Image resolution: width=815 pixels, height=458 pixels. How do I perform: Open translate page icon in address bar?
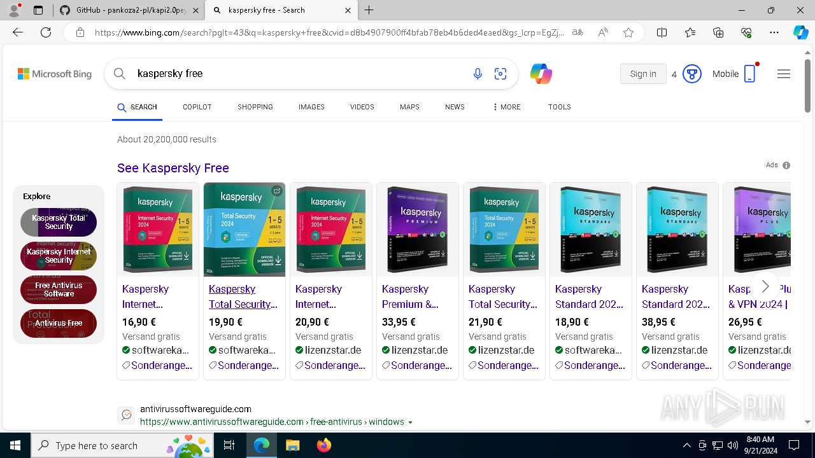(578, 32)
